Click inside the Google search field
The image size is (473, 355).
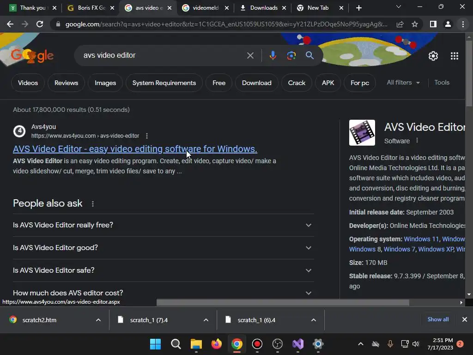(163, 55)
